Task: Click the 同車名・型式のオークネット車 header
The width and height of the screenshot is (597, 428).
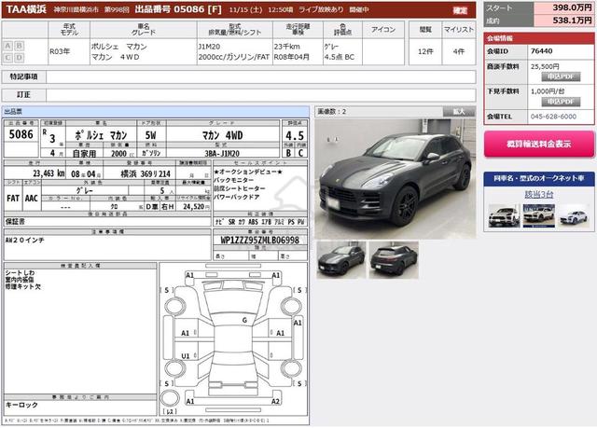Action: click(x=539, y=178)
